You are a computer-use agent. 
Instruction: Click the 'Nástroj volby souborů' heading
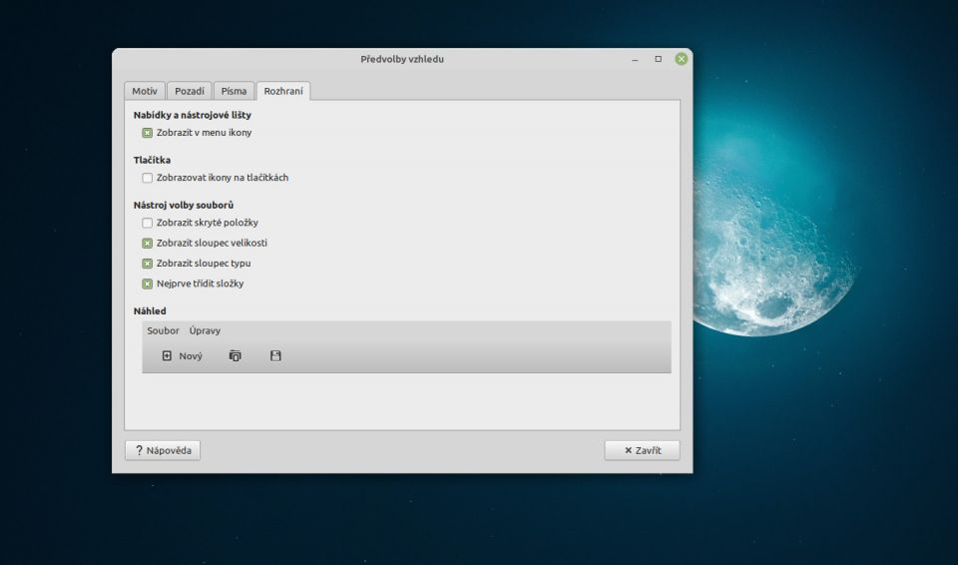(184, 205)
